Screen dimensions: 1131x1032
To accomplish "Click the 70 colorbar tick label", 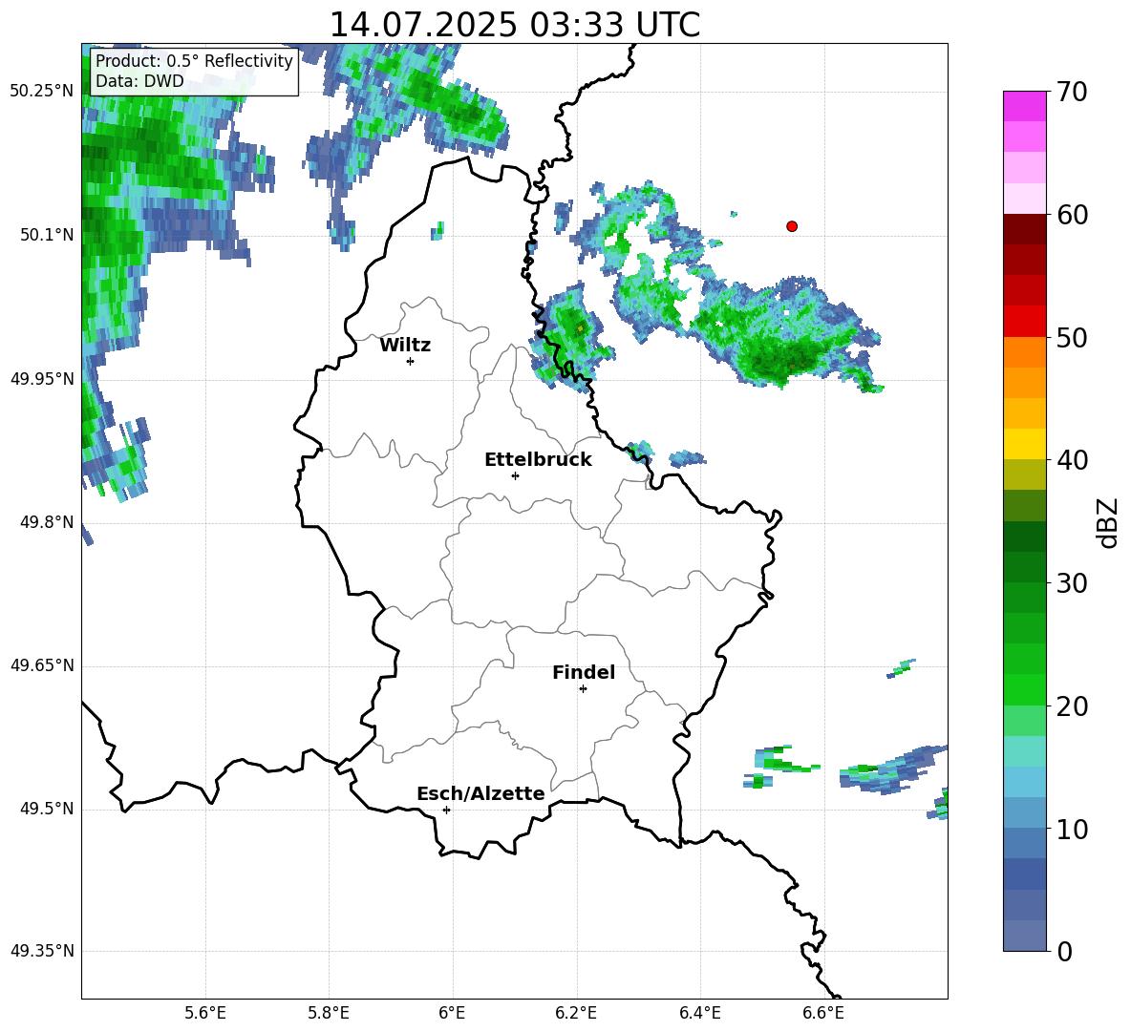I will (1072, 92).
